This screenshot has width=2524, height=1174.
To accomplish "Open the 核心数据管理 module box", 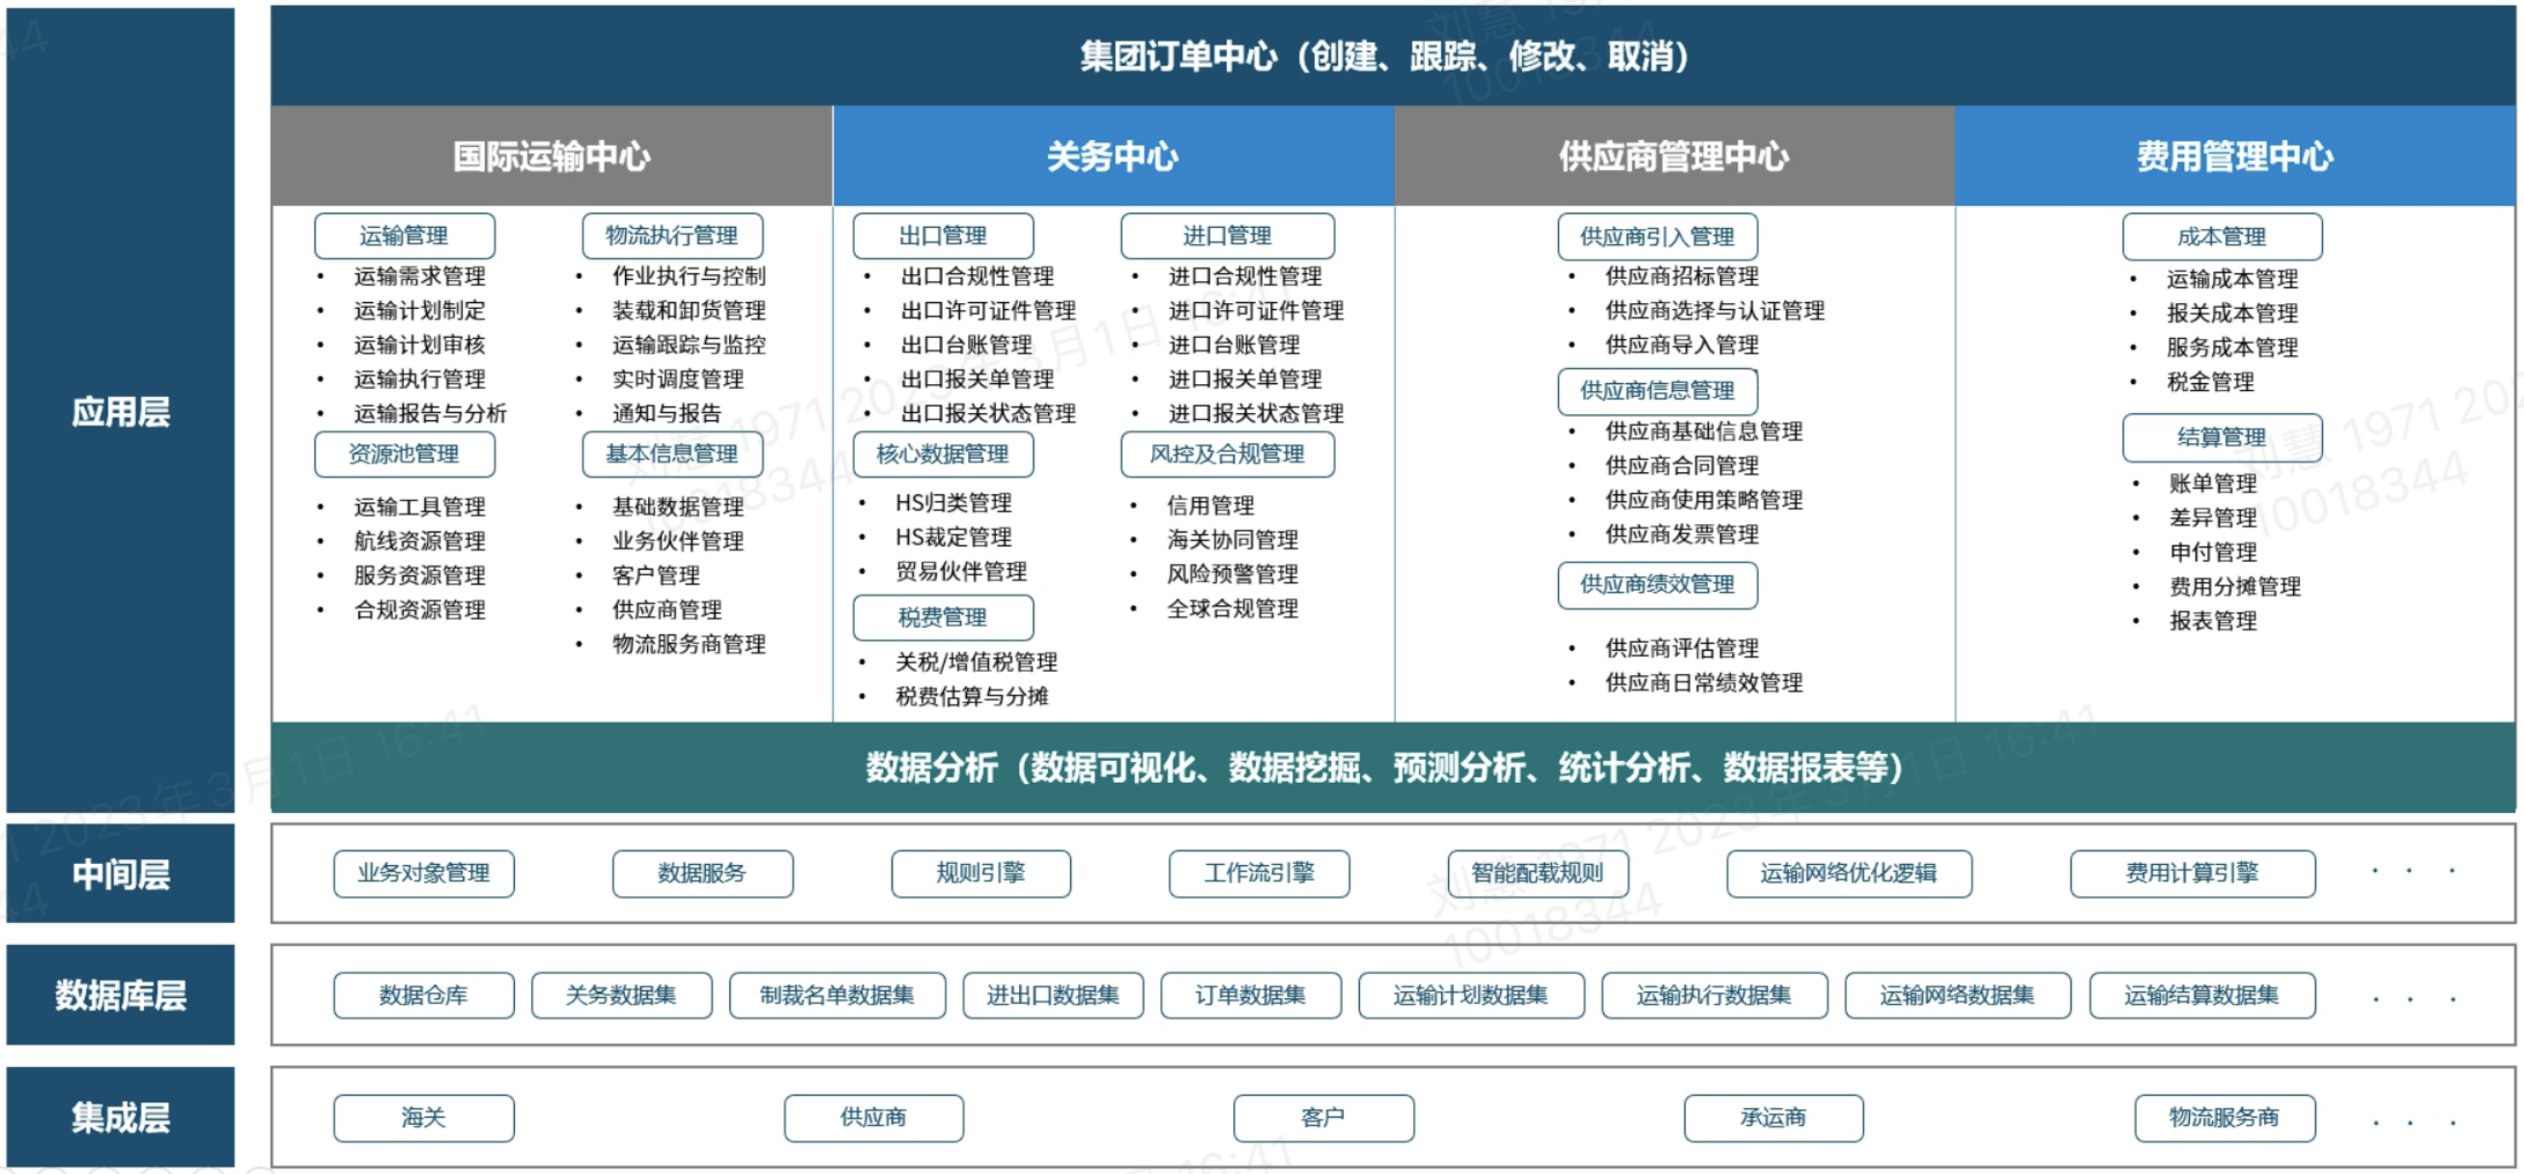I will coord(944,455).
